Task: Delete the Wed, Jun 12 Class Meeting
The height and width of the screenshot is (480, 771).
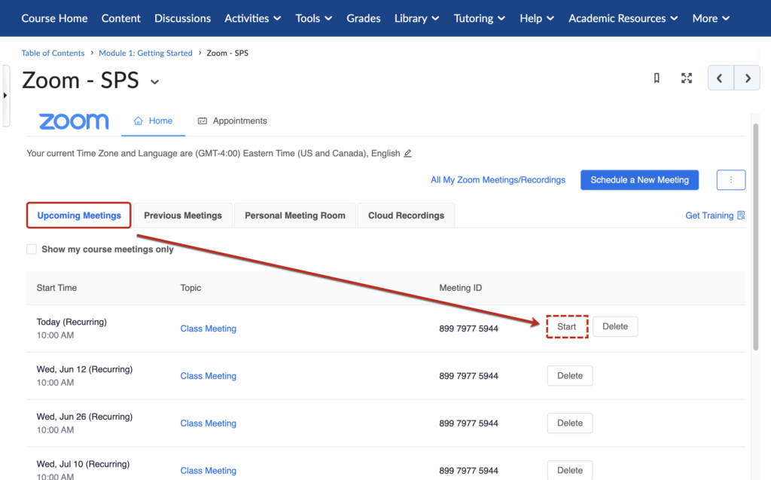Action: (570, 375)
